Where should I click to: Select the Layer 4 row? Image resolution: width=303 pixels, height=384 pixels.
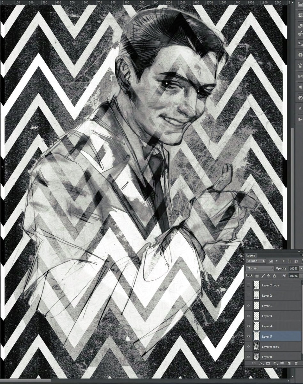pos(274,326)
